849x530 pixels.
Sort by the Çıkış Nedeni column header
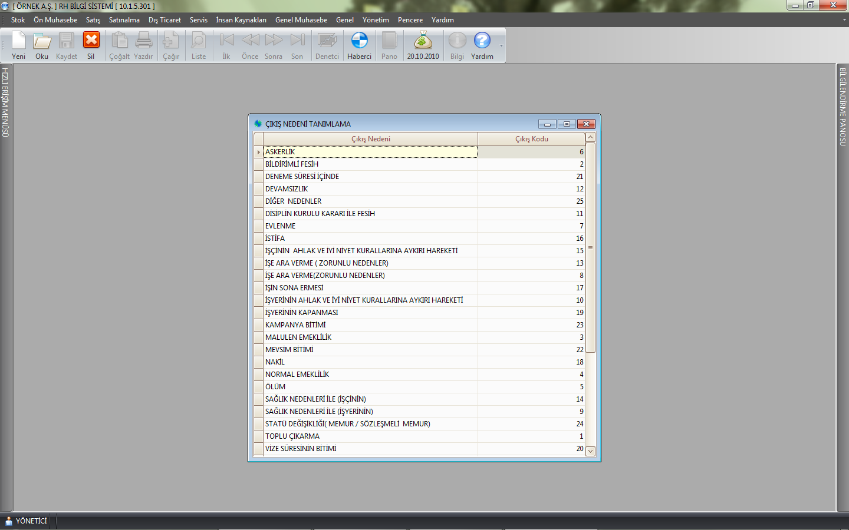pos(370,139)
